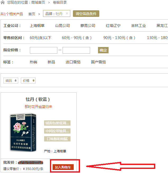The width and height of the screenshot is (168, 175).
Task: Select price range 60元 - 90元（含）
Action: [77, 38]
